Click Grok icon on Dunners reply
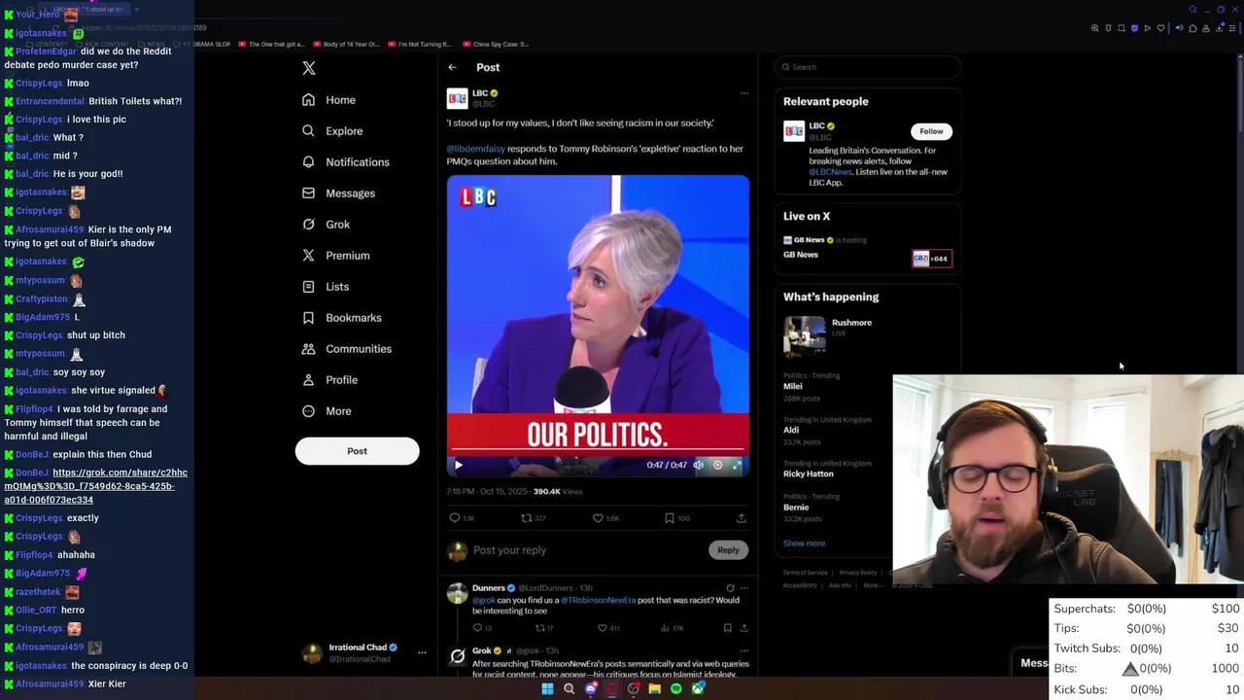 [x=730, y=588]
